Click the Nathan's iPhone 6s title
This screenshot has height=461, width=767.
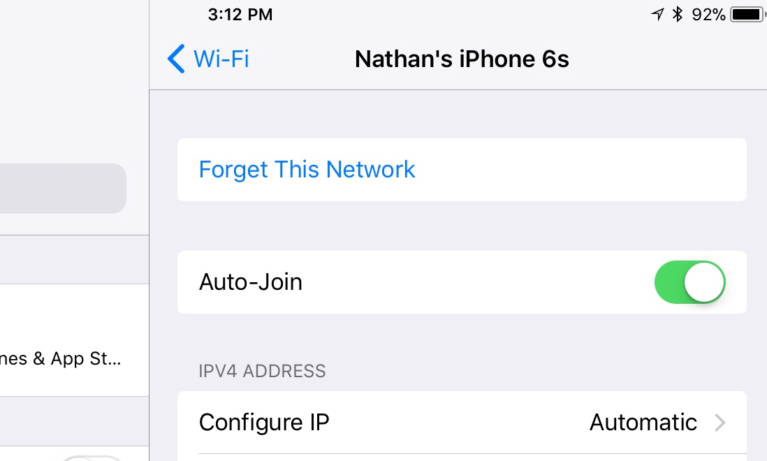[x=462, y=59]
